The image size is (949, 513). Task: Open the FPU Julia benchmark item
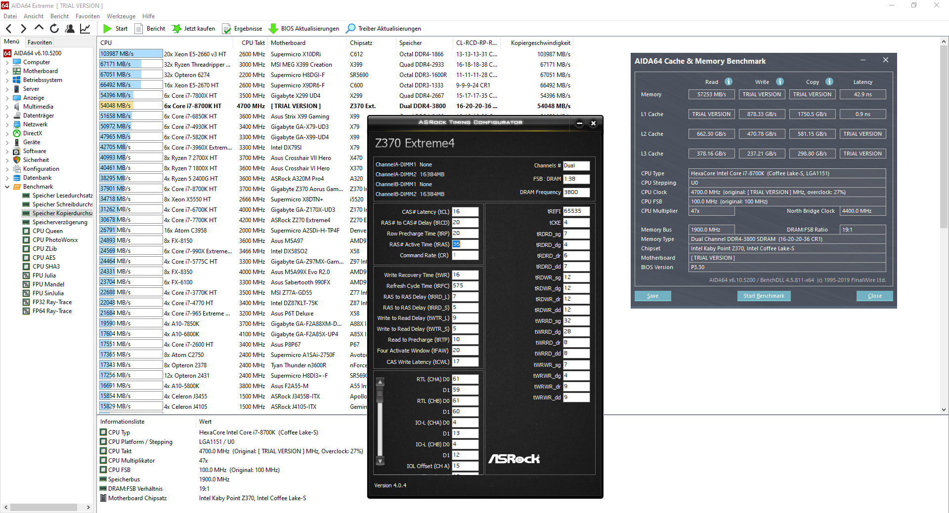tap(44, 276)
